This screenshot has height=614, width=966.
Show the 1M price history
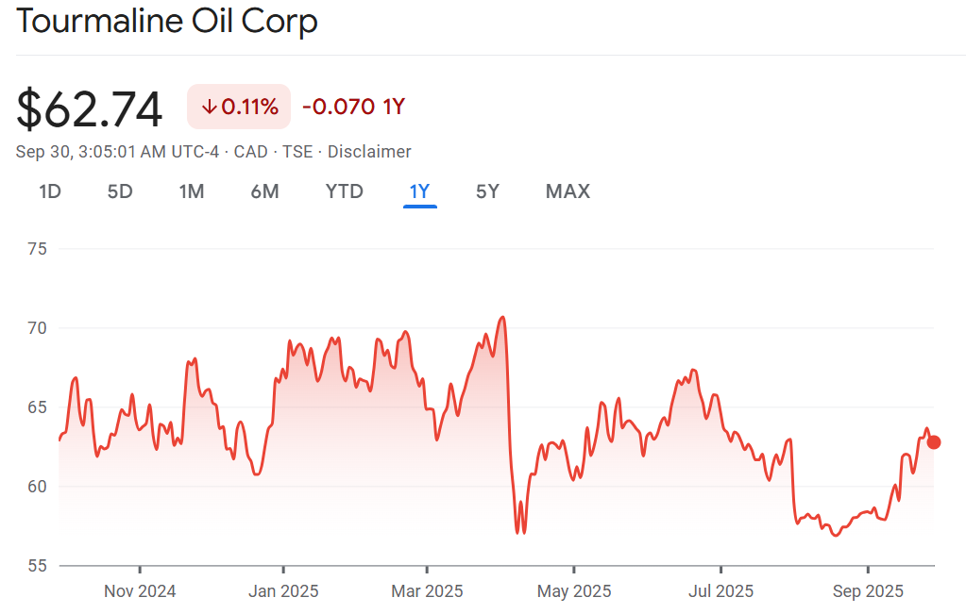pos(192,191)
